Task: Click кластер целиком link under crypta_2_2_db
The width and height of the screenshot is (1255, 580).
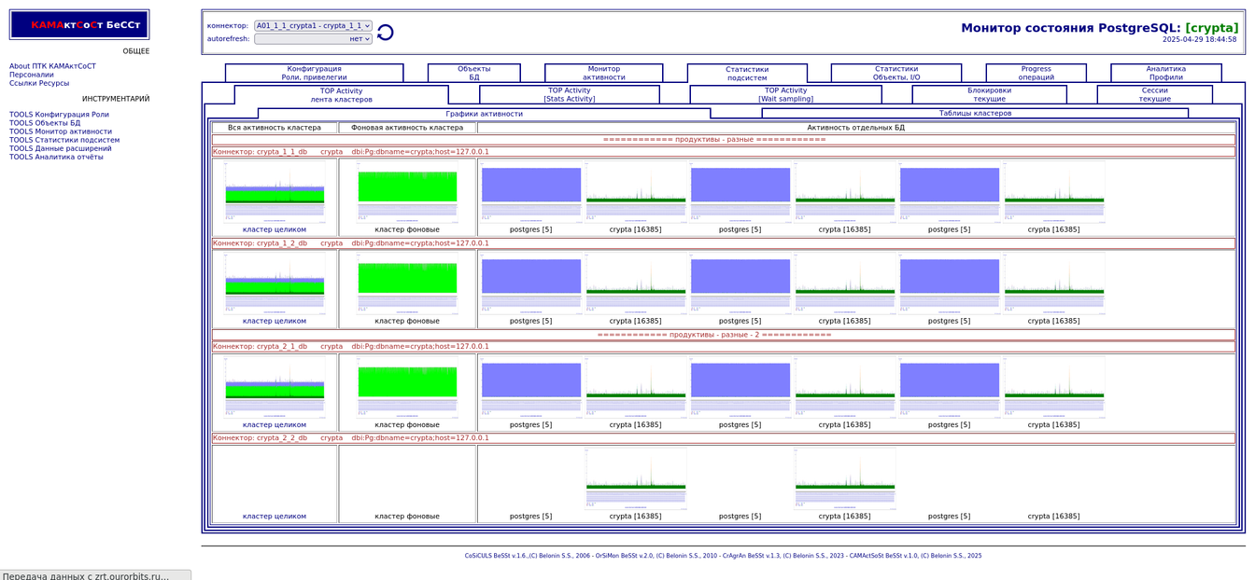Action: click(x=275, y=516)
